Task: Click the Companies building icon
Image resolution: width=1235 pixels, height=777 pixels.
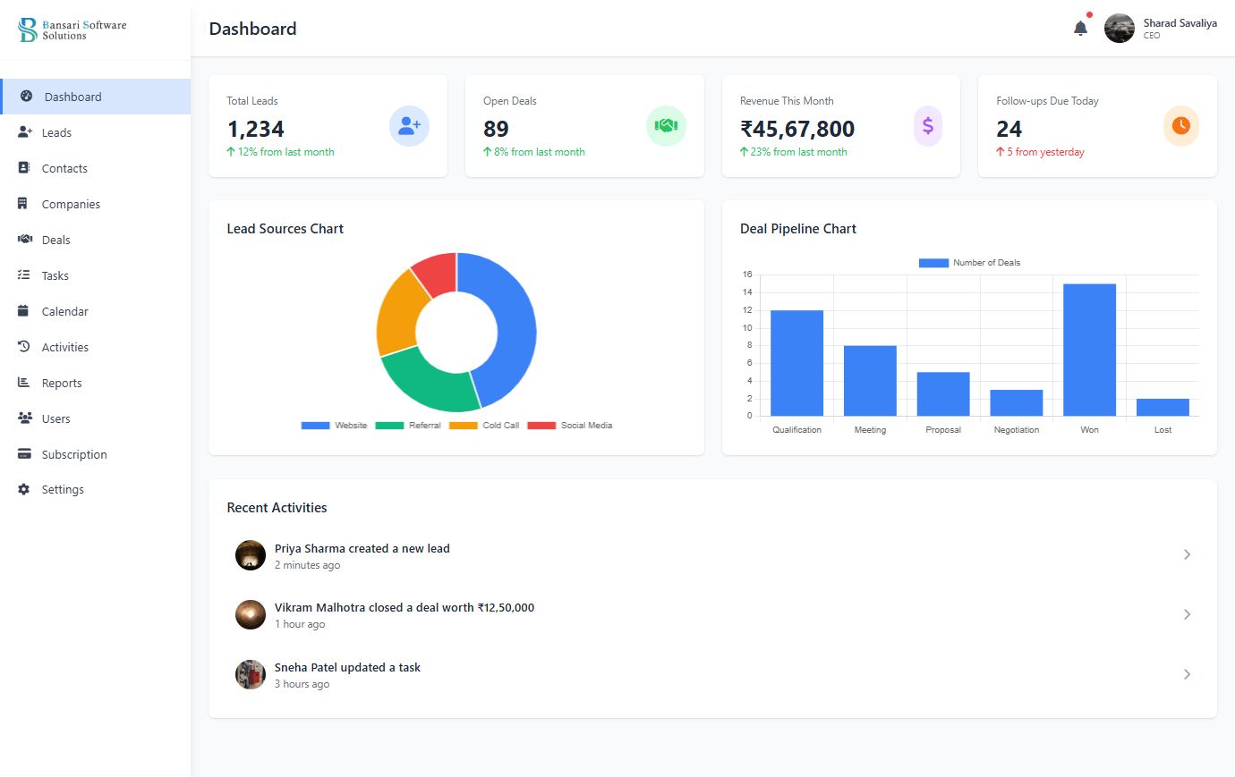Action: [23, 204]
